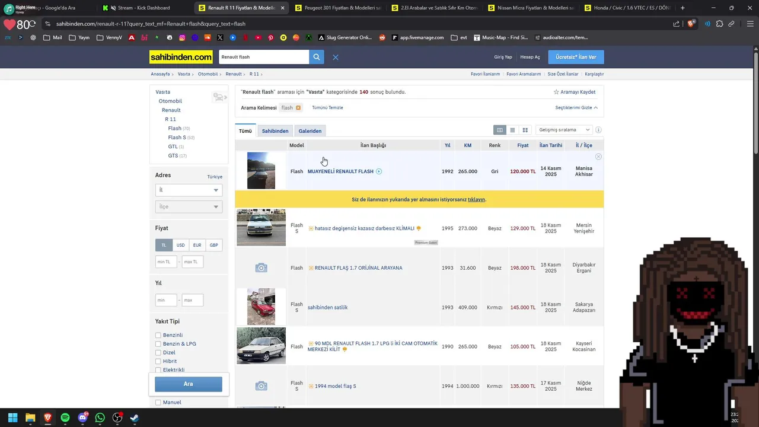This screenshot has width=759, height=427.
Task: Open the İlçe district dropdown
Action: pyautogui.click(x=189, y=206)
